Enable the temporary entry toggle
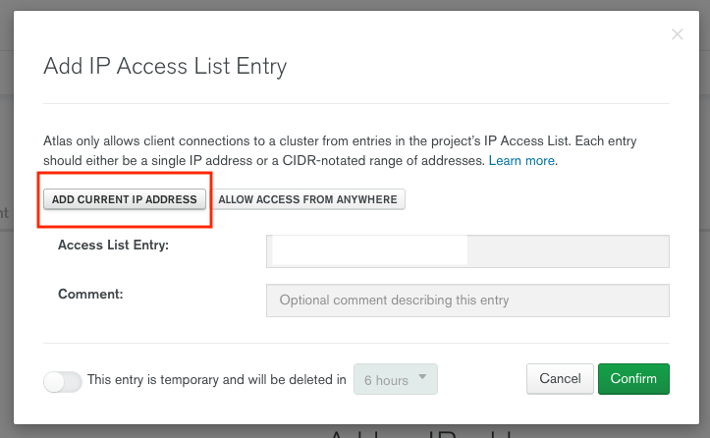 (63, 380)
